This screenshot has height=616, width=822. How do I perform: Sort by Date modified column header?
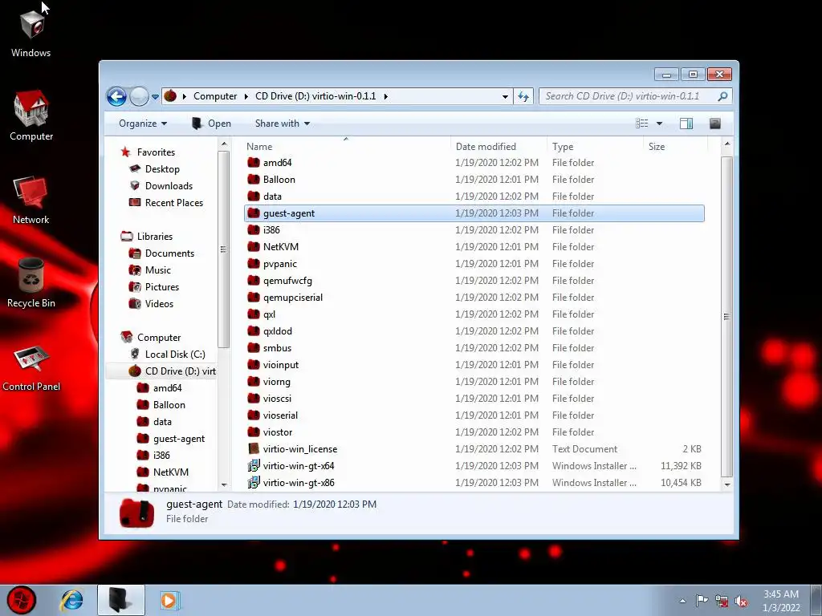(x=498, y=147)
